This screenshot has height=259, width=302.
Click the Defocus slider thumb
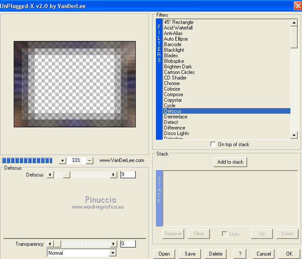point(66,175)
